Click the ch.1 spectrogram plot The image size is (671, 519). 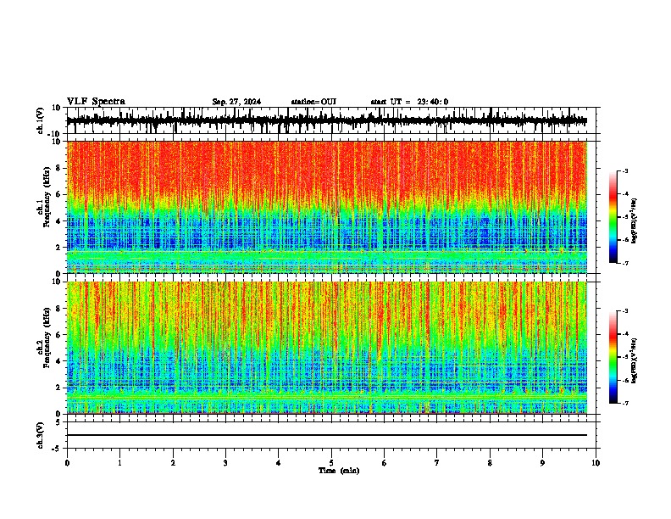click(x=327, y=207)
